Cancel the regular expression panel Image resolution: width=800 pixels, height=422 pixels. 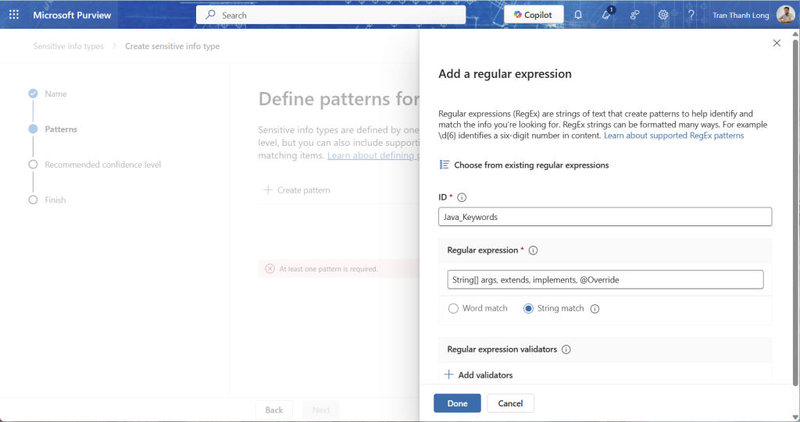510,403
